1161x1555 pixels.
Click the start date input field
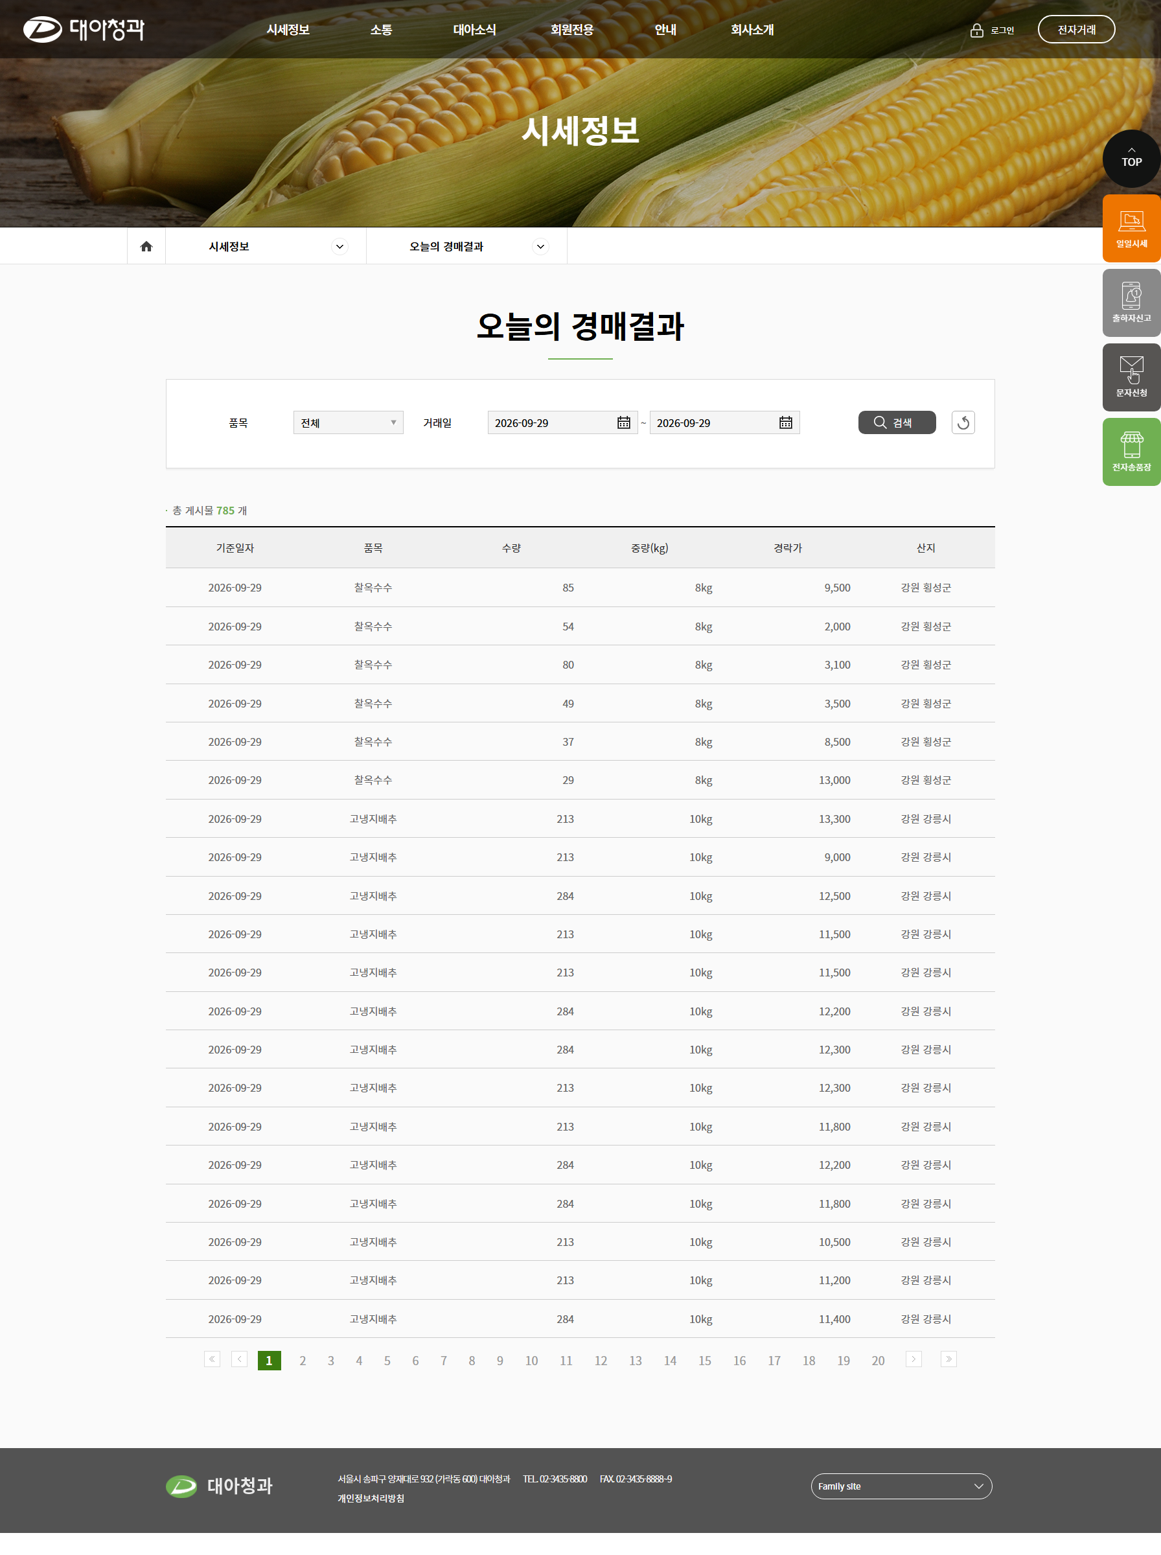click(x=562, y=422)
